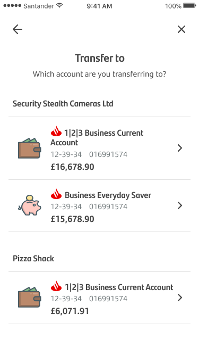This screenshot has width=199, height=355.
Task: Tap the piggy bank icon
Action: click(x=30, y=205)
